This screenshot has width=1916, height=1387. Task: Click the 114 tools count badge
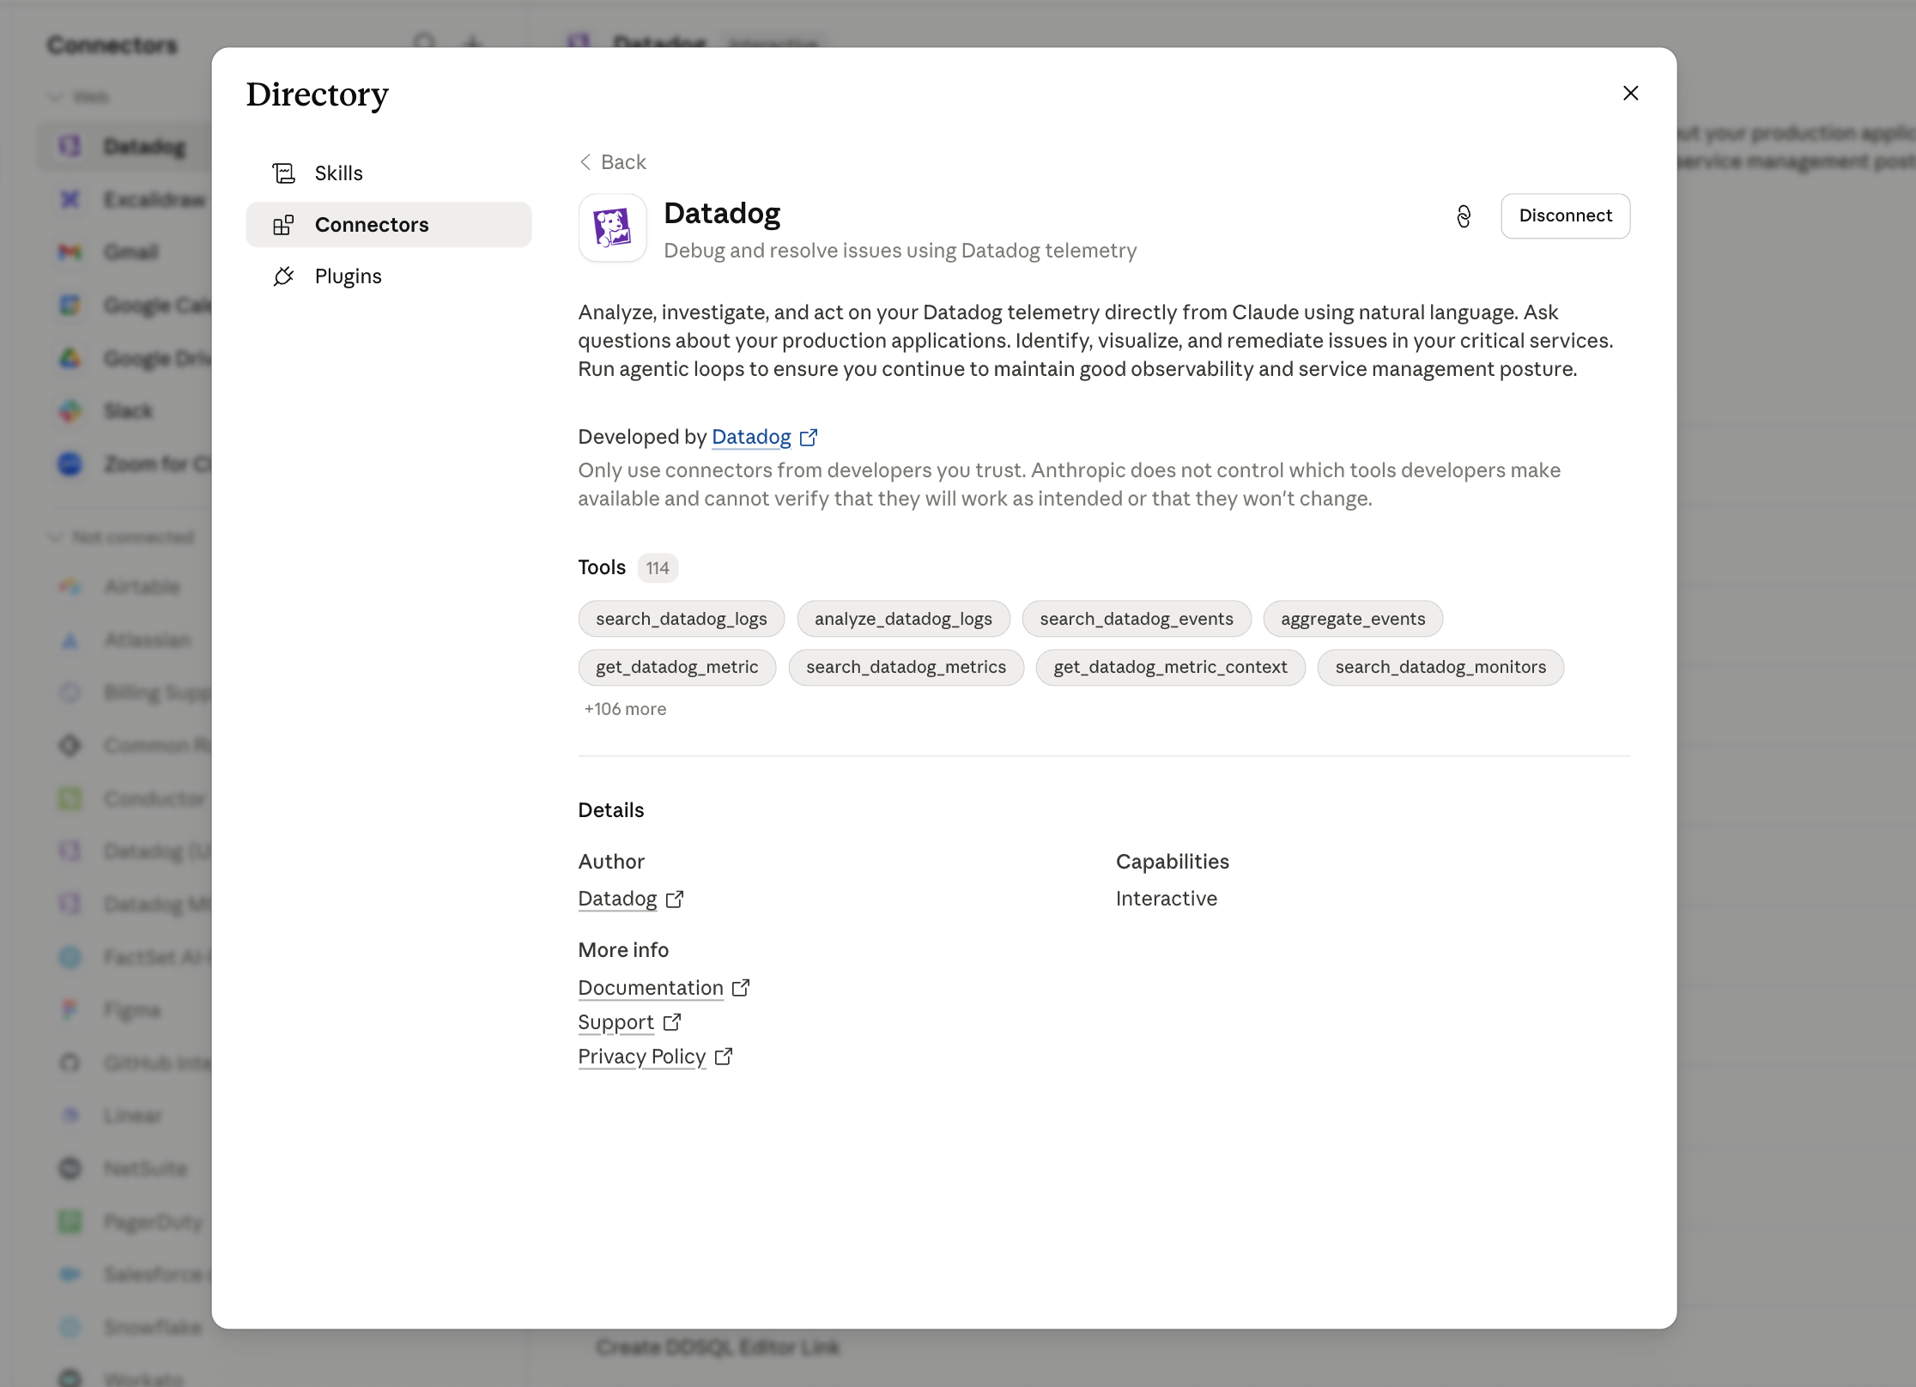tap(658, 568)
